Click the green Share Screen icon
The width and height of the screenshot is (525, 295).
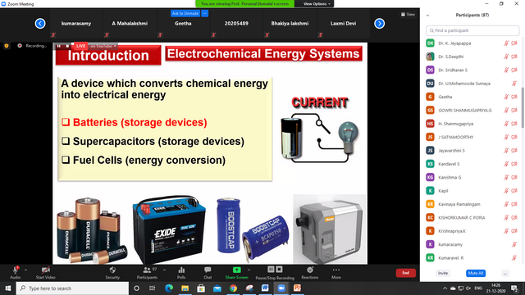237,270
